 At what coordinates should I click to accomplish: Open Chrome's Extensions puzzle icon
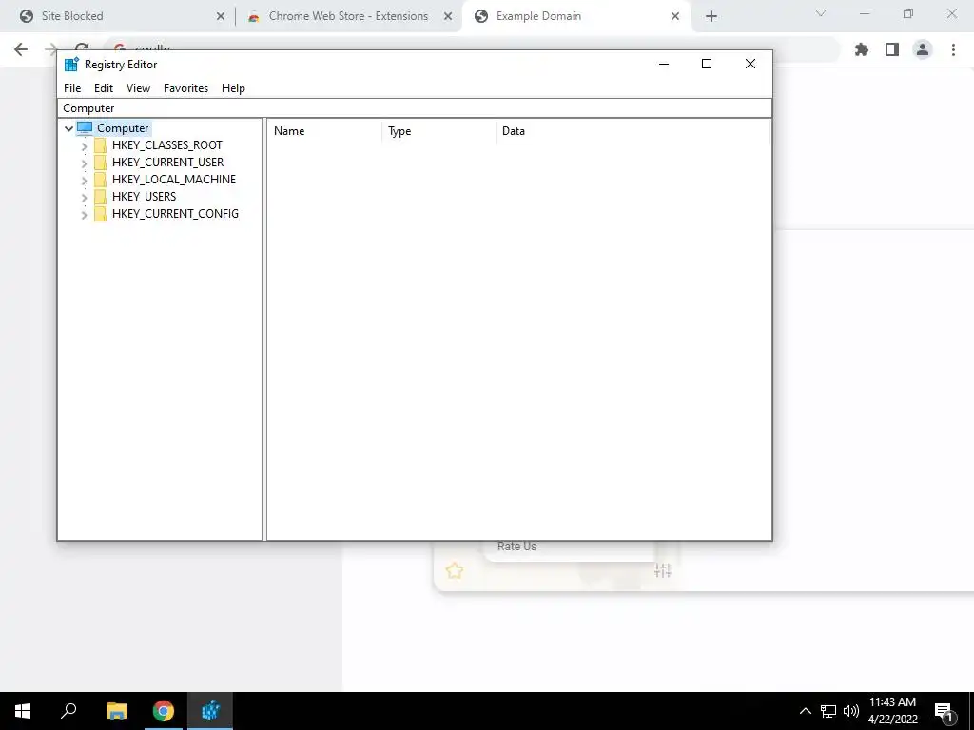tap(862, 49)
